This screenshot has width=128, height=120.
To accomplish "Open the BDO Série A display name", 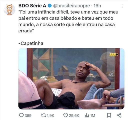I will click(x=32, y=6).
